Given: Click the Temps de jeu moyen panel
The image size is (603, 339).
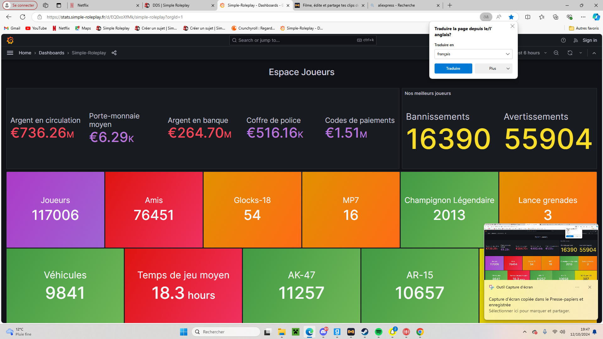Looking at the screenshot, I should pos(183,286).
